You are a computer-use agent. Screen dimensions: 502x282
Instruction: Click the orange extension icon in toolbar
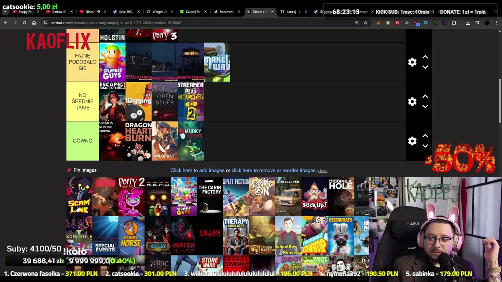[x=378, y=23]
